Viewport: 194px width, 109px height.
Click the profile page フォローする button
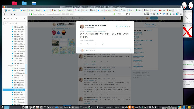click(x=150, y=25)
